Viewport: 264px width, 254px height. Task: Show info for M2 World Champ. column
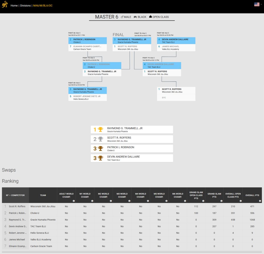tap(111, 201)
